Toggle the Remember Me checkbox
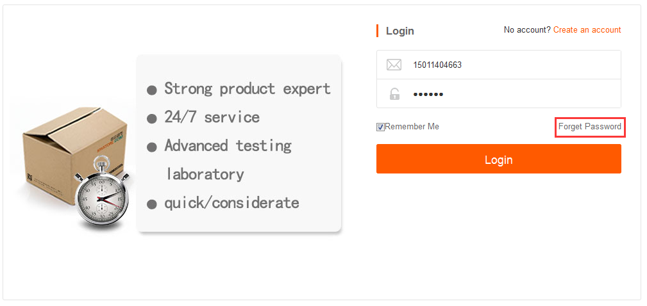647x306 pixels. (380, 127)
